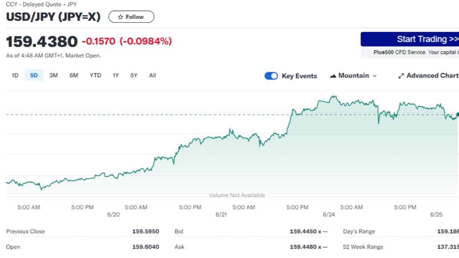Select the YTD range option
The width and height of the screenshot is (459, 258).
tap(95, 75)
